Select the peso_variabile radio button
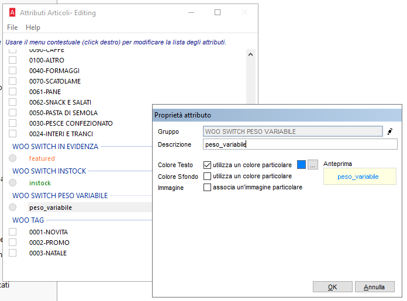The width and height of the screenshot is (407, 301). tap(12, 207)
